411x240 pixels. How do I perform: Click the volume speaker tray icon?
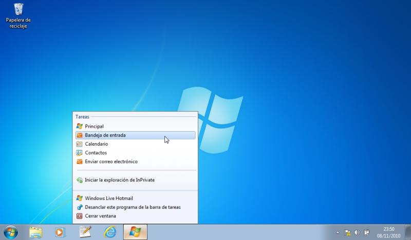tap(357, 232)
